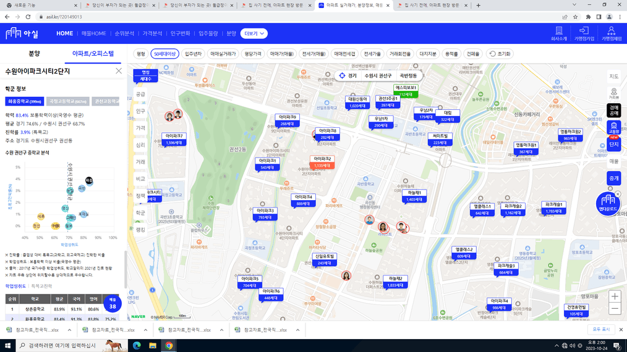Click the 화홍 point in the scatter chart
Screen dimensions: 627x352
coord(89,180)
